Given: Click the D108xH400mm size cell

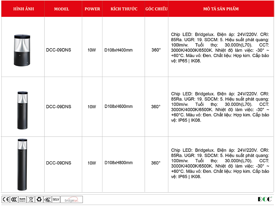Looking at the screenshot, I should tap(119, 50).
